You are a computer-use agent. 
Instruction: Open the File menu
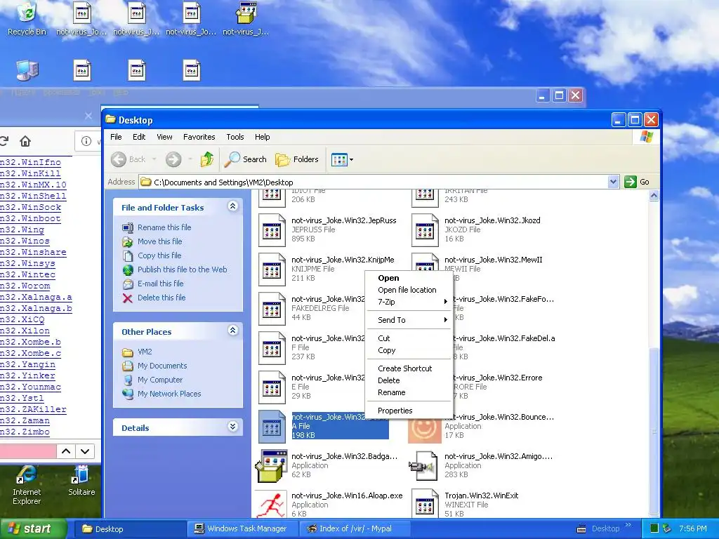[116, 137]
